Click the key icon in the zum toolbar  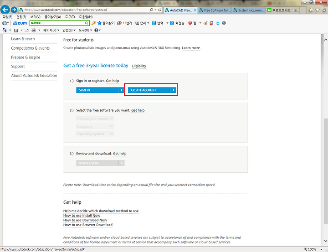click(x=93, y=23)
